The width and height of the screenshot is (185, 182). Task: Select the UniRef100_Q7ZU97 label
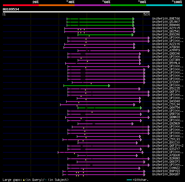click(166, 82)
